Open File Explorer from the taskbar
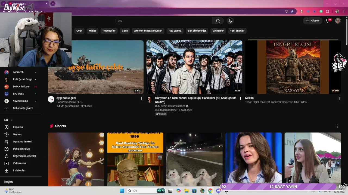Viewport: 348px width, 195px height. pos(187,191)
